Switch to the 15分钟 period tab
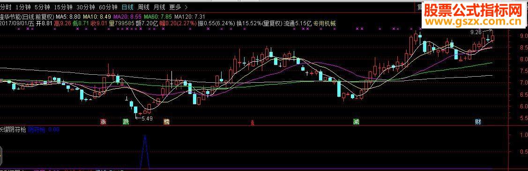The width and height of the screenshot is (528, 171). pos(63,7)
